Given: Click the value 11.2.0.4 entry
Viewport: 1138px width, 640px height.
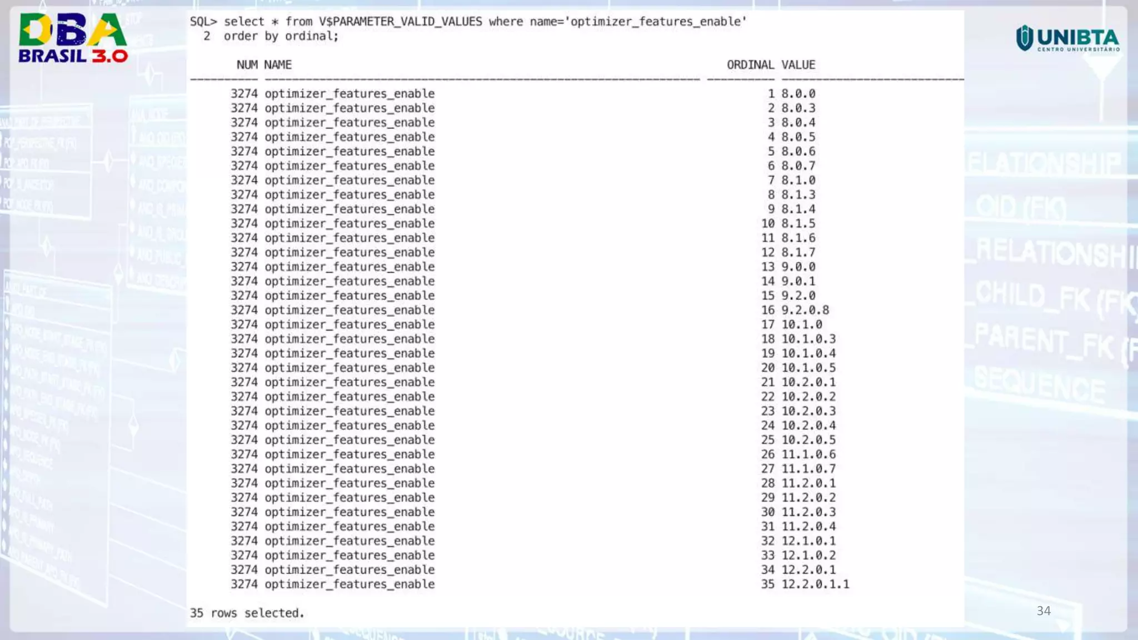Looking at the screenshot, I should click(x=808, y=526).
